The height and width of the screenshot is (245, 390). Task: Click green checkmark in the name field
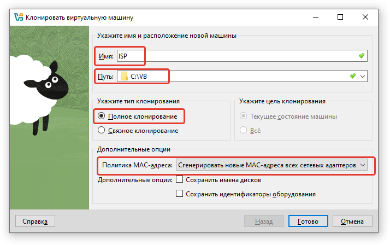(362, 56)
